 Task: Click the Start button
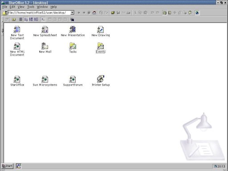coord(7,166)
